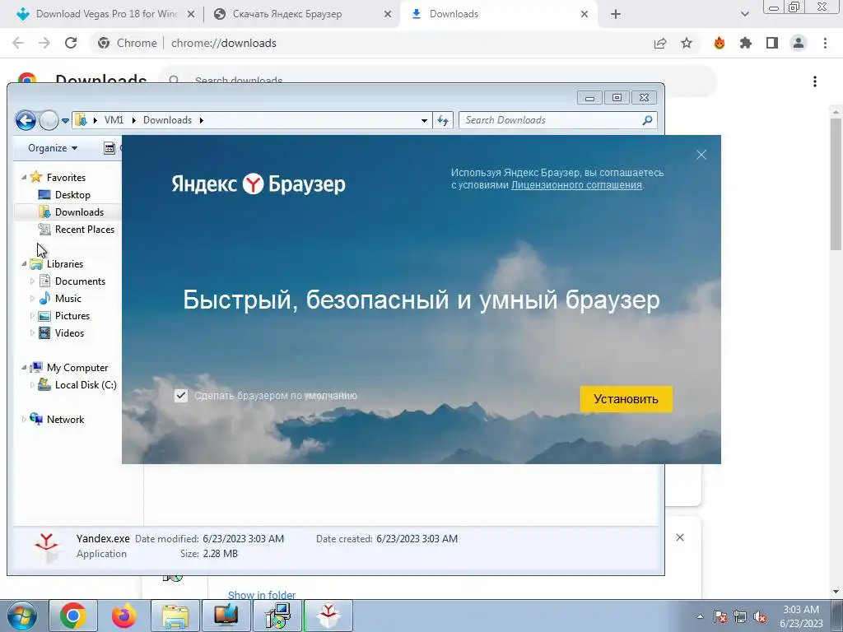Open the address bar history dropdown arrow
Viewport: 843px width, 632px height.
tap(424, 120)
